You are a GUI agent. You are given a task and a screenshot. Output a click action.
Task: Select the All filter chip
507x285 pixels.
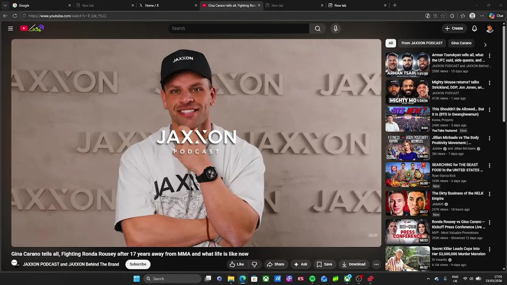click(x=391, y=43)
